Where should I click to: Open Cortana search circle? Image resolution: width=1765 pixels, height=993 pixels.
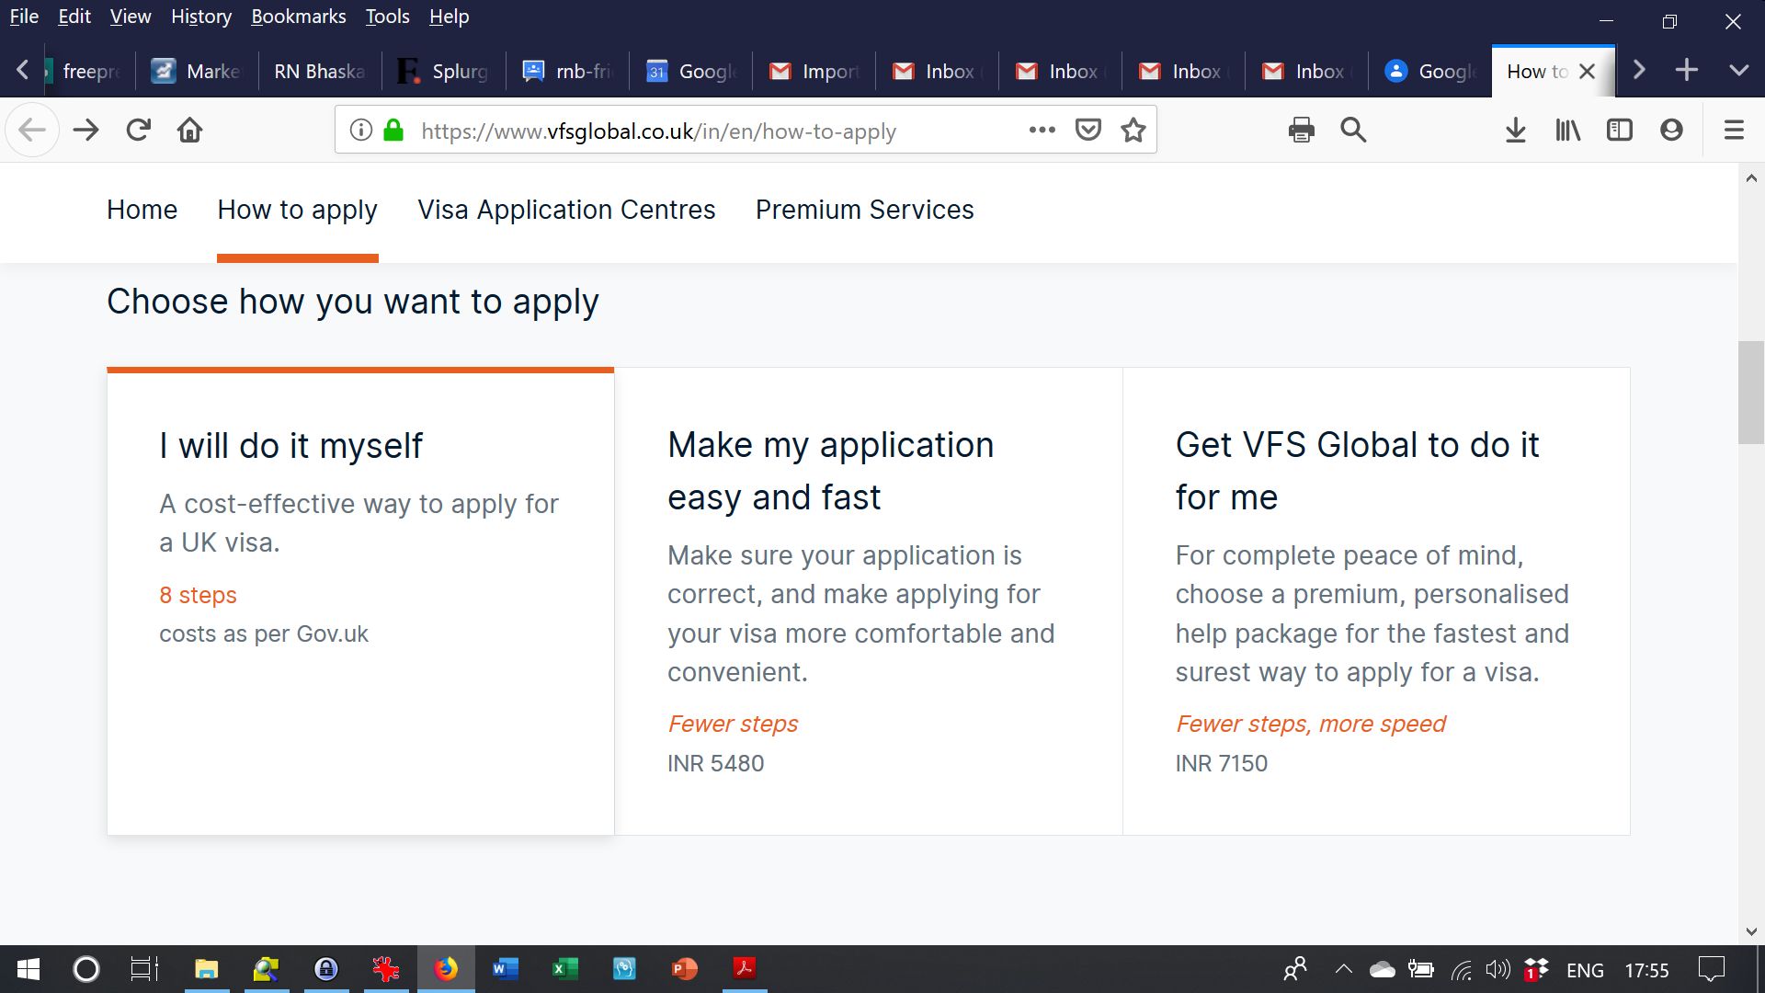coord(86,969)
